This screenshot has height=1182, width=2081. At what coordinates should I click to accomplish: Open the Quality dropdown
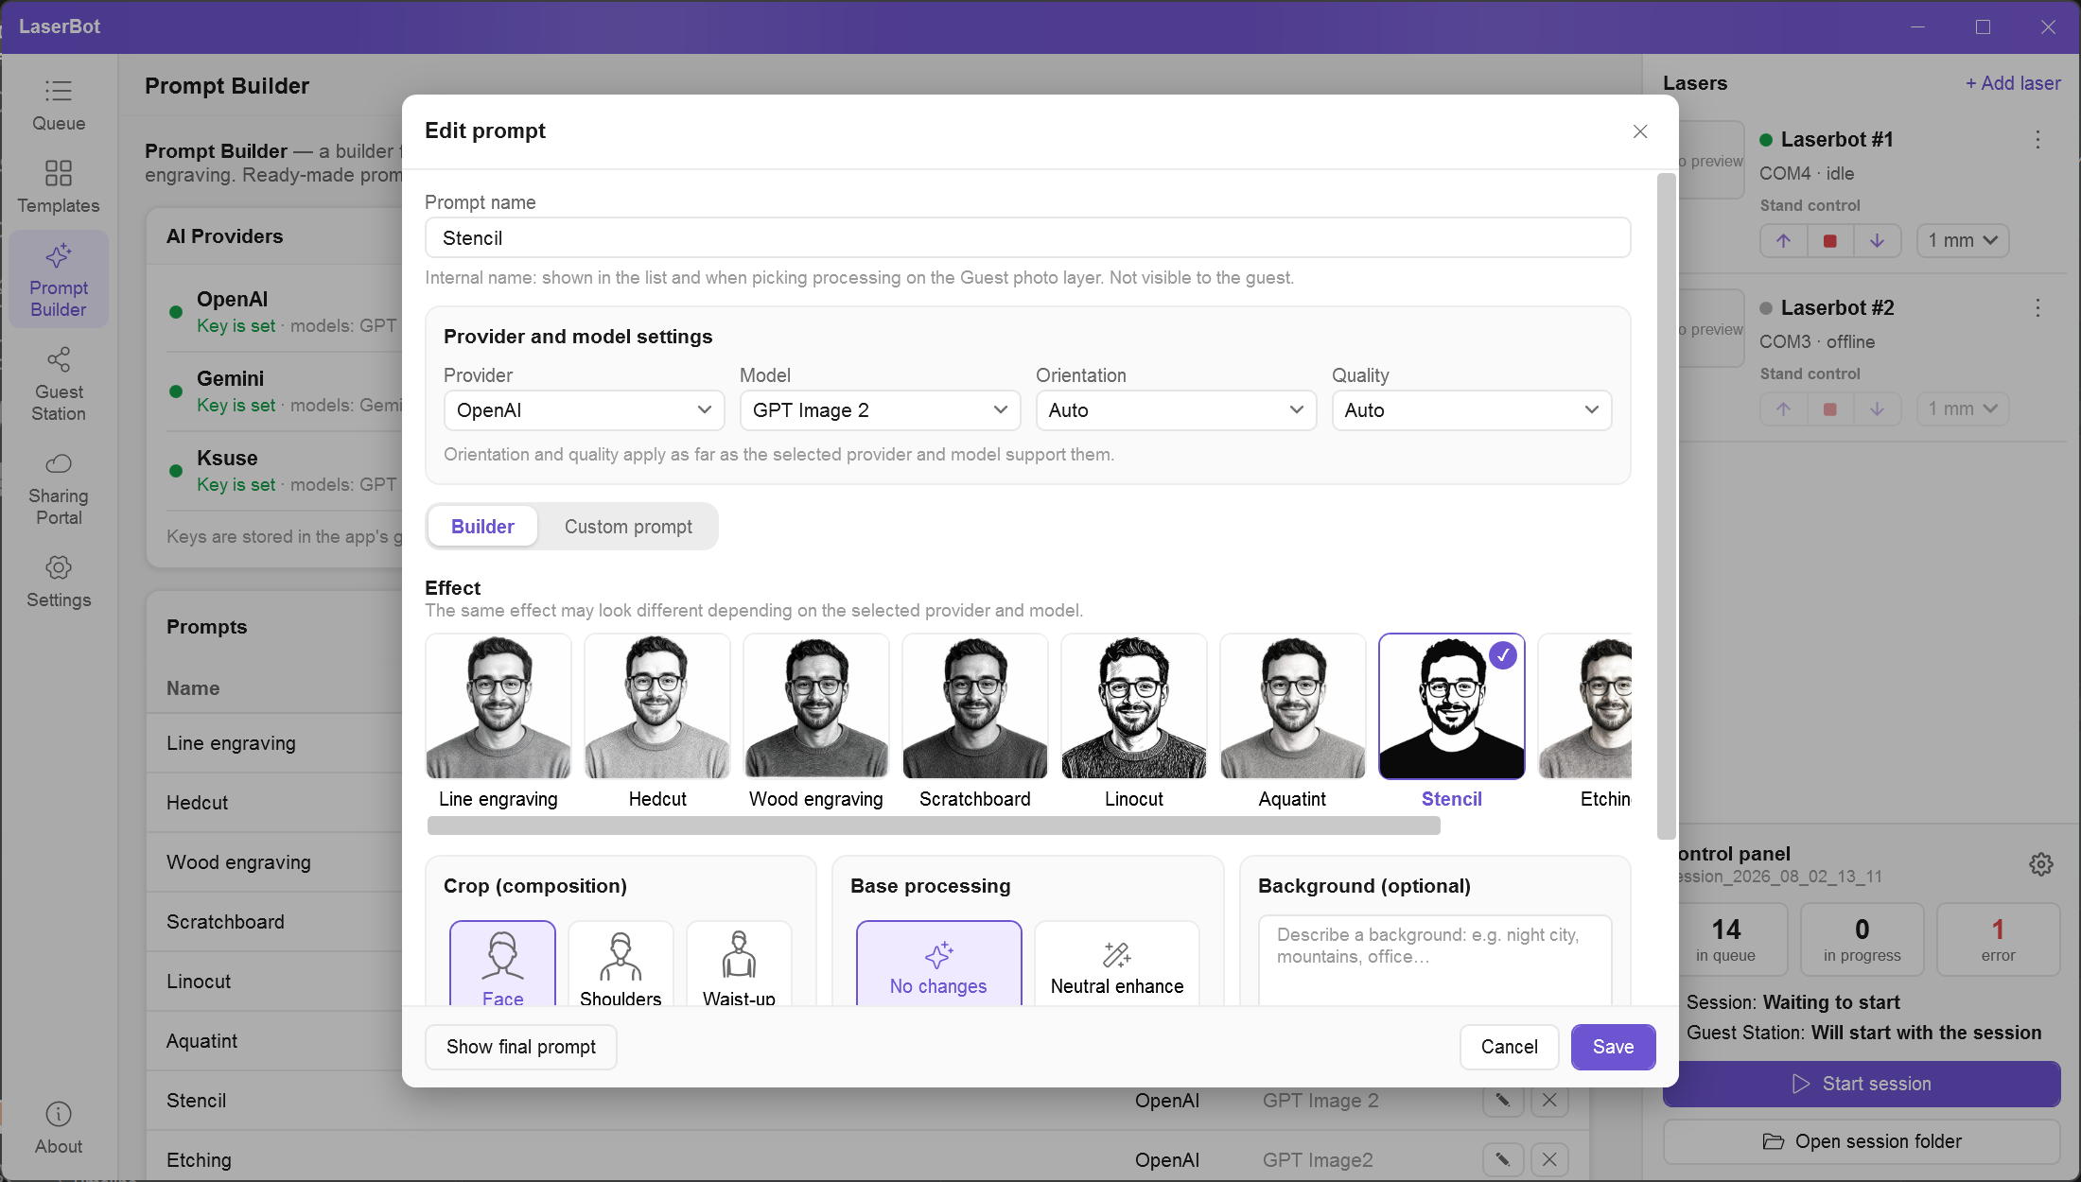[x=1472, y=410]
